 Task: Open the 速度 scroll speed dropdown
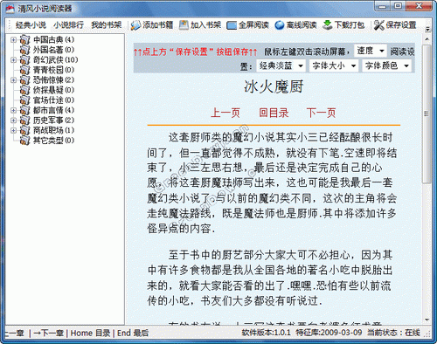point(371,51)
